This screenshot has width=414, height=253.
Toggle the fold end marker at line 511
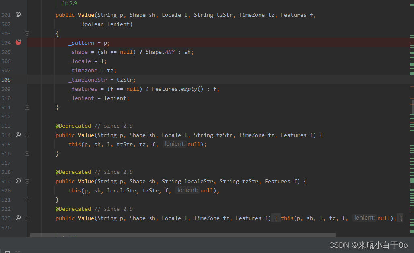[27, 107]
